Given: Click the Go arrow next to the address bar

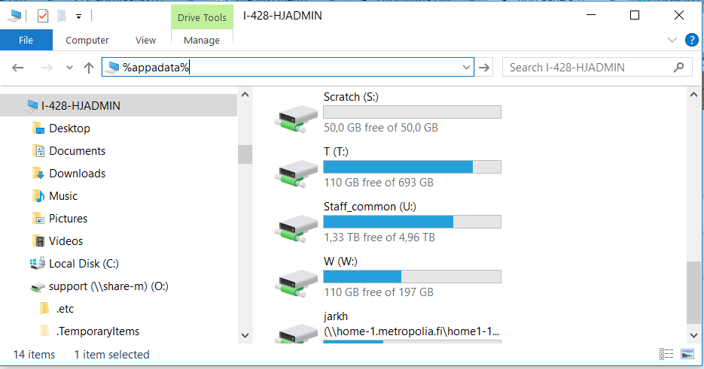Looking at the screenshot, I should [x=484, y=68].
